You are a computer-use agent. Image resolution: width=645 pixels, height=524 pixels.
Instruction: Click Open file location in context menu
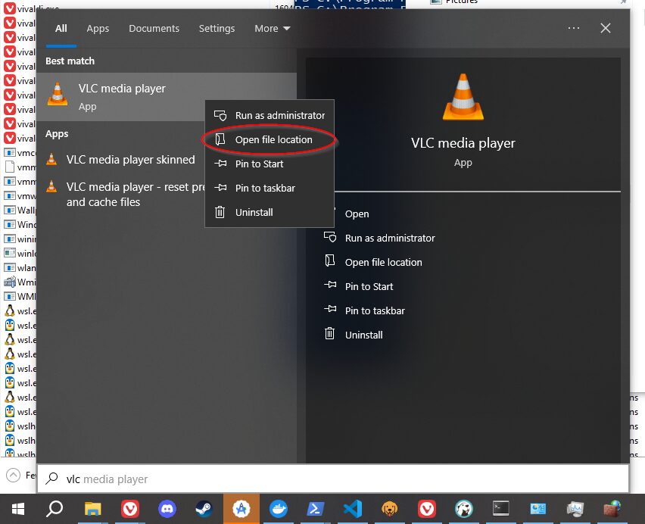pyautogui.click(x=273, y=139)
